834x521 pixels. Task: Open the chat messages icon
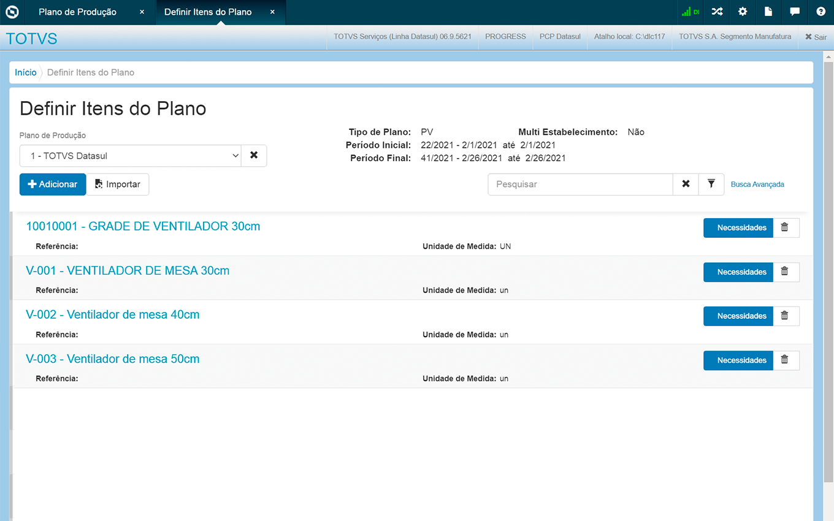(x=795, y=12)
